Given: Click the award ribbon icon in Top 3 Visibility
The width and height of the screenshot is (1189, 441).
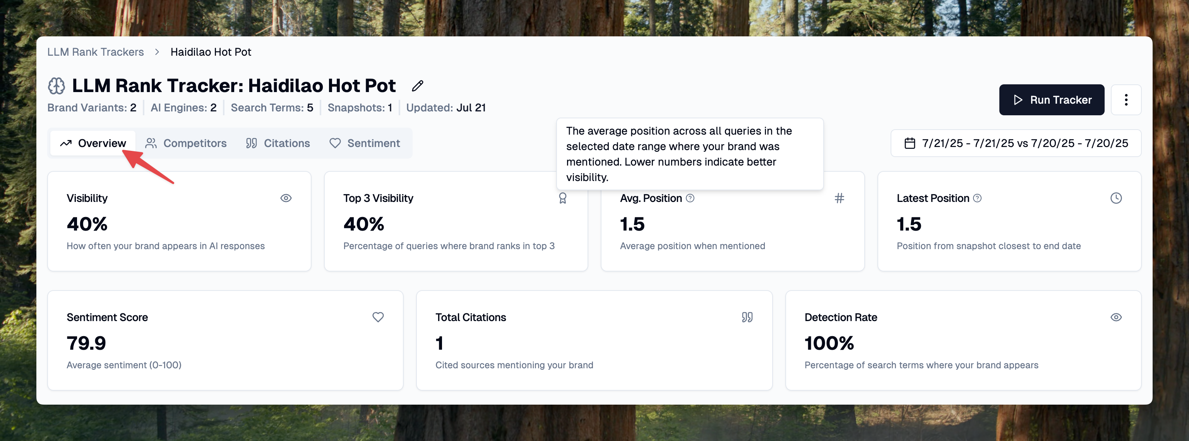Looking at the screenshot, I should tap(562, 198).
